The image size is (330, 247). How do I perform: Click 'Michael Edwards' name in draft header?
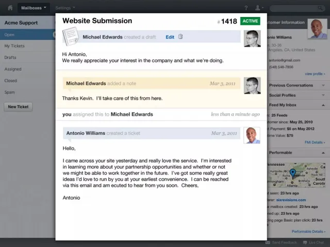(103, 37)
